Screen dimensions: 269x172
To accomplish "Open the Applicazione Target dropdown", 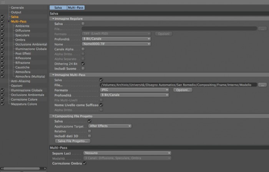I will click(110, 126).
